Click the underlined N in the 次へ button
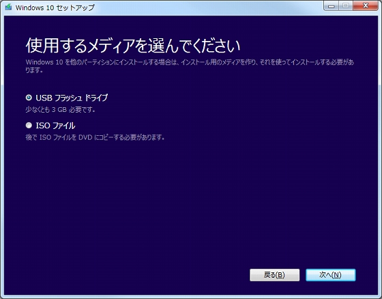The width and height of the screenshot is (382, 299). [x=336, y=275]
